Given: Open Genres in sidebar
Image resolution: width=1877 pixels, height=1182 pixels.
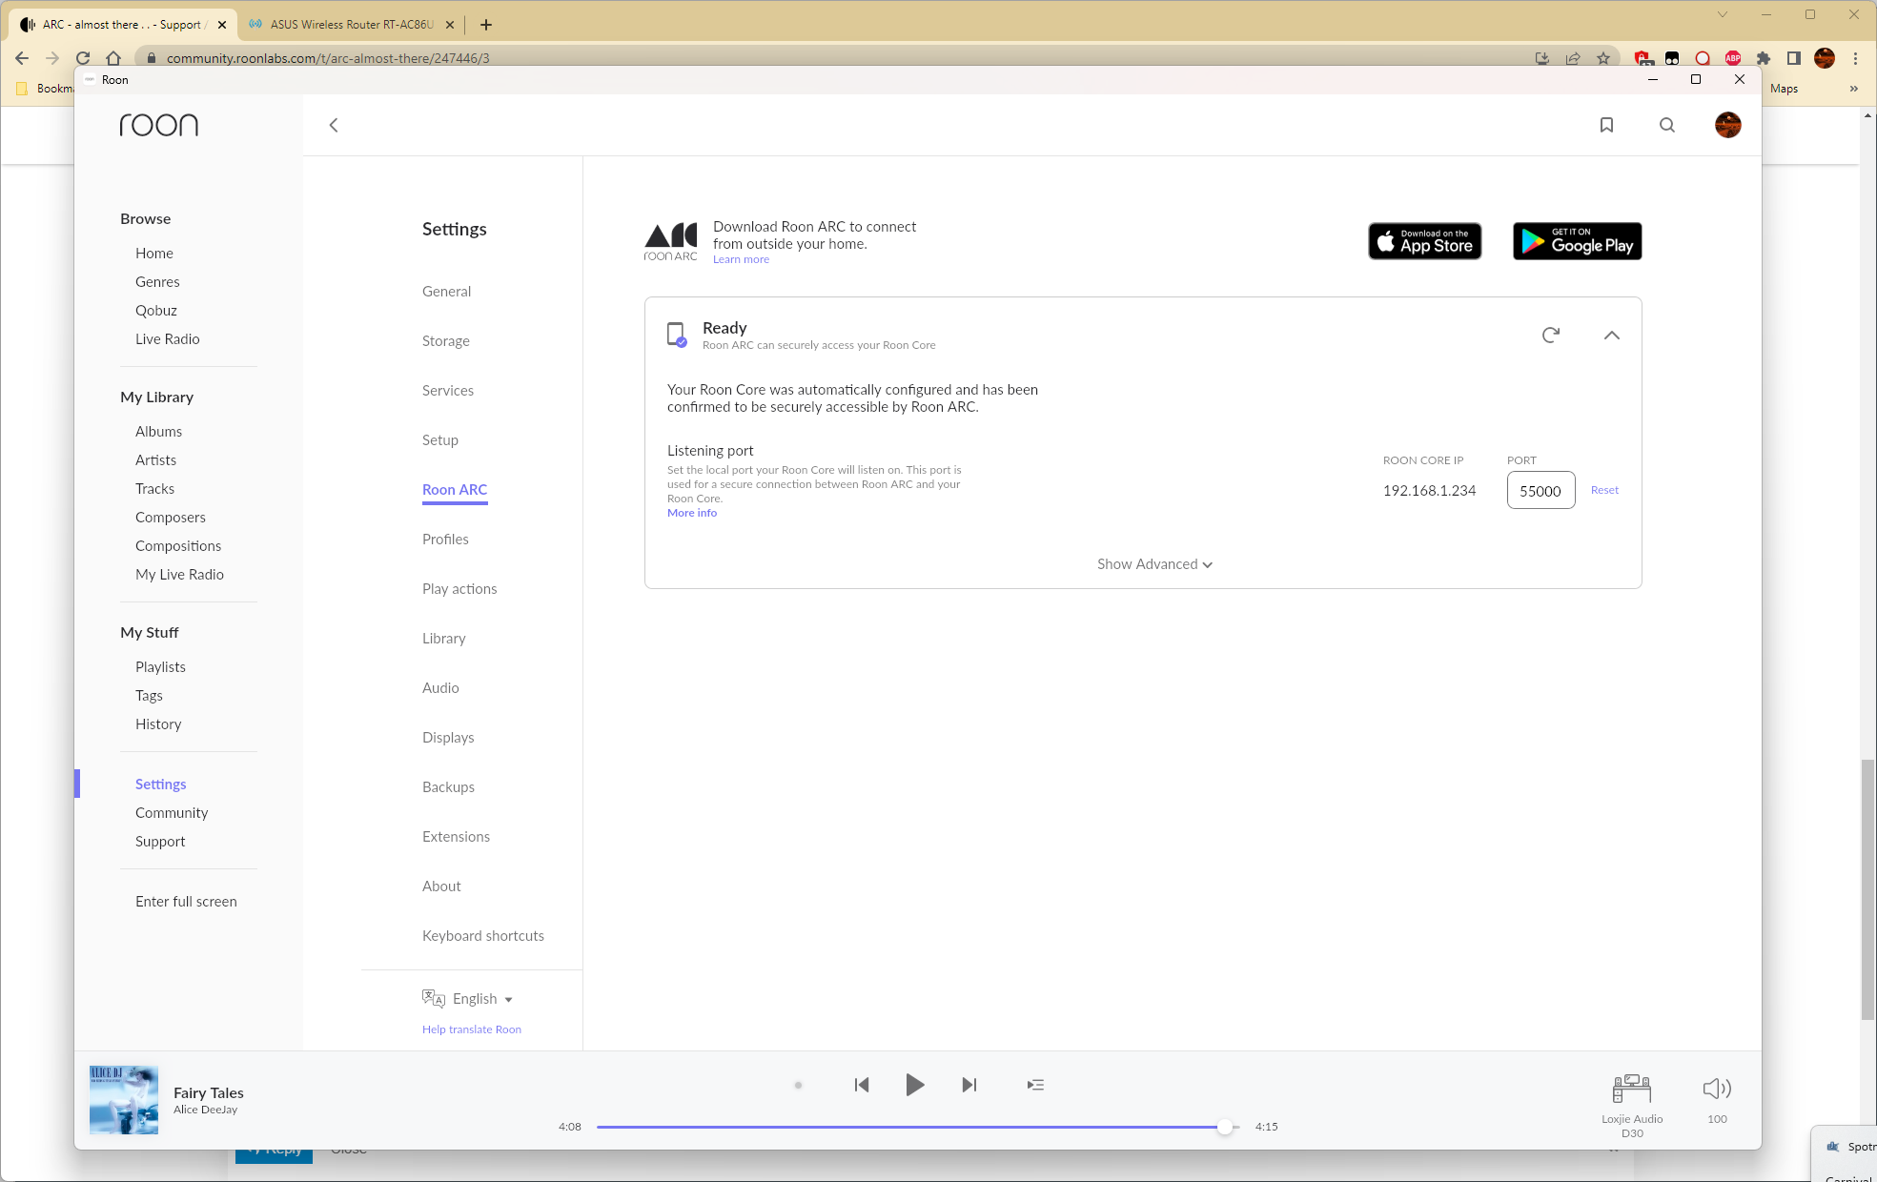Looking at the screenshot, I should coord(157,282).
